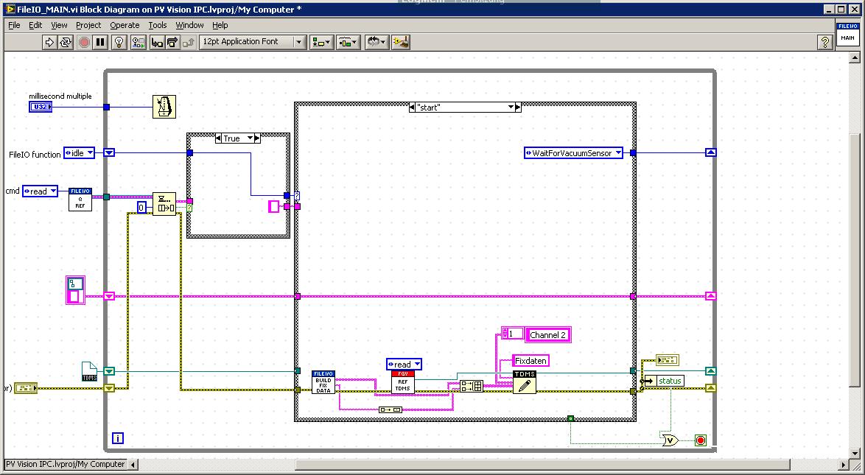Go to next case of True structure
865x475 pixels.
[x=257, y=138]
